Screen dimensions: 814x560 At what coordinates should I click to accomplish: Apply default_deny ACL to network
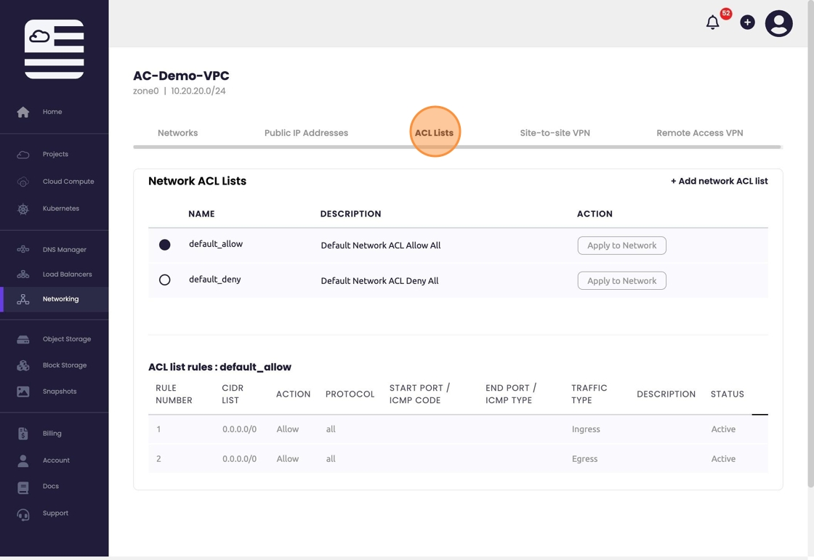(x=621, y=280)
